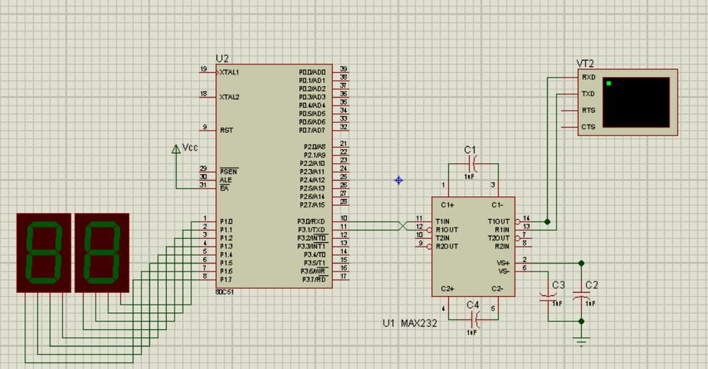The height and width of the screenshot is (369, 708).
Task: Click the wire junction dot at T1OUT
Action: [x=547, y=221]
